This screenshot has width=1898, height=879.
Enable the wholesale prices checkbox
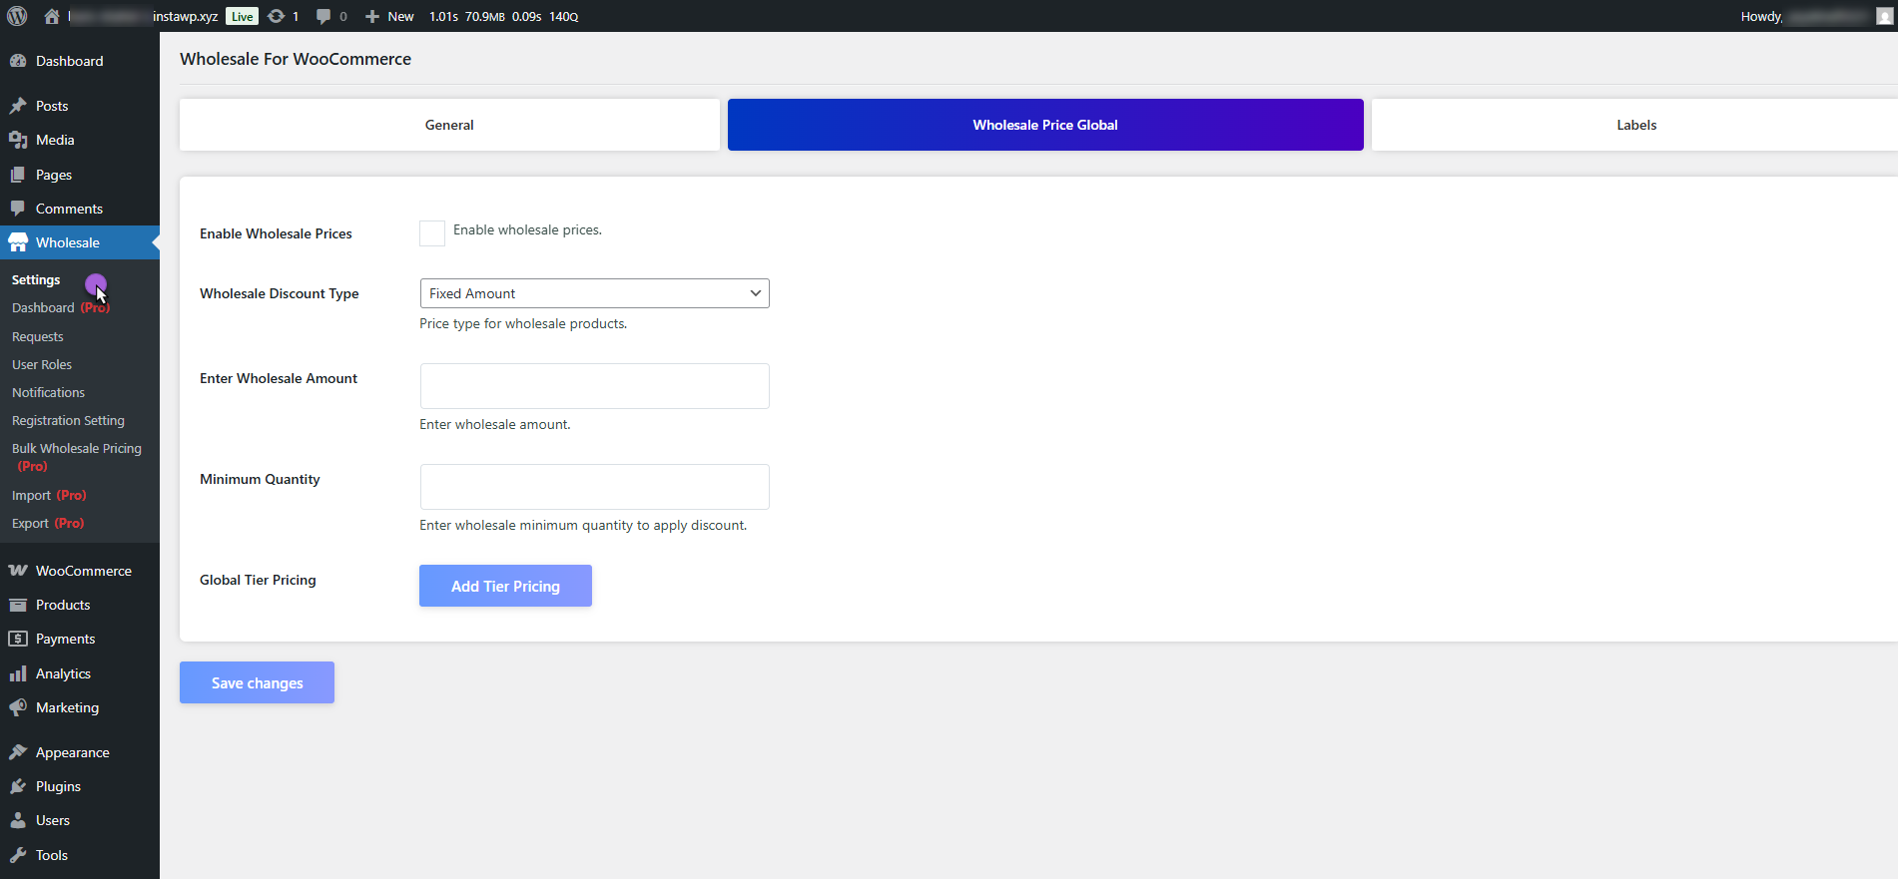pos(432,233)
